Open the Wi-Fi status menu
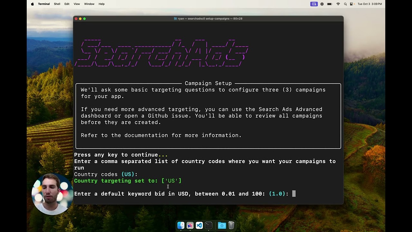This screenshot has width=412, height=232. (338, 4)
